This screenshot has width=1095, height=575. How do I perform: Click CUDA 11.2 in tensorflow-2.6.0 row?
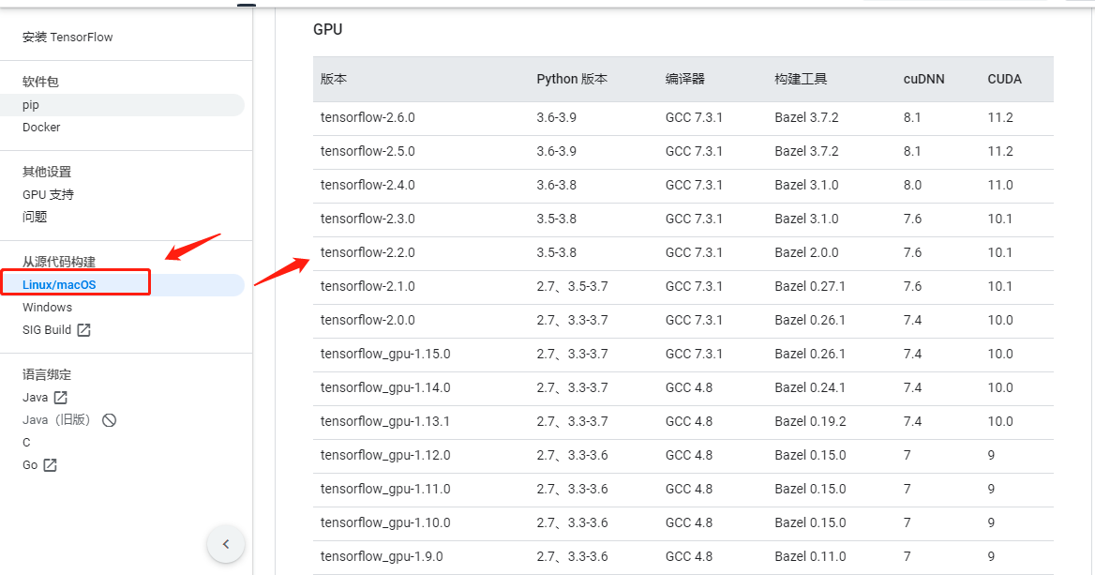tap(1000, 117)
